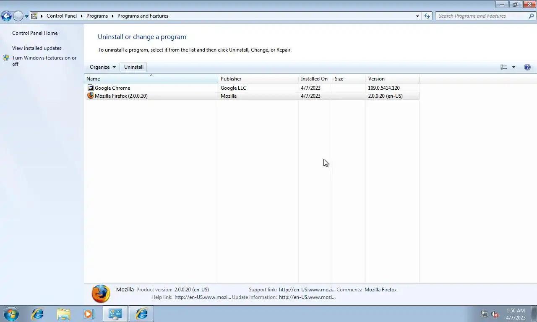Screen dimensions: 537x322
Task: Select Mozilla Firefox (2.0.0.20) entry
Action: tap(252, 96)
